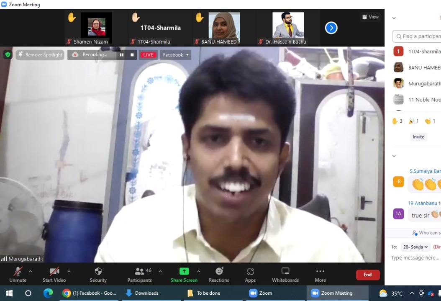Click the raised hands count icon
This screenshot has height=301, width=441.
pos(397,121)
